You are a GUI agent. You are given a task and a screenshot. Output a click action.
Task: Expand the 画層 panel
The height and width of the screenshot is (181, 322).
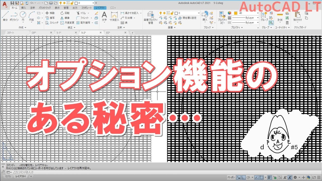click(x=171, y=27)
